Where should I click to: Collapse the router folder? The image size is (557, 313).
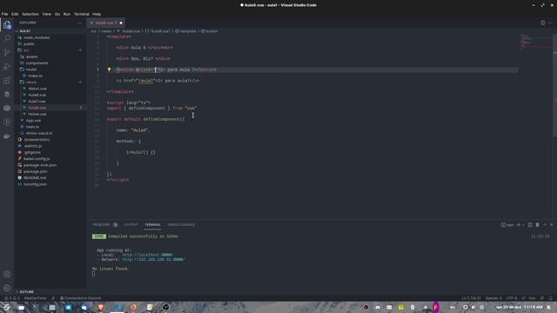50,70
